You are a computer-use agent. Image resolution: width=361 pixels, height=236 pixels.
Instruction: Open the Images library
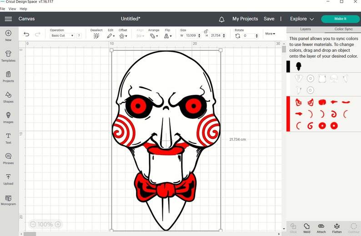(x=8, y=115)
